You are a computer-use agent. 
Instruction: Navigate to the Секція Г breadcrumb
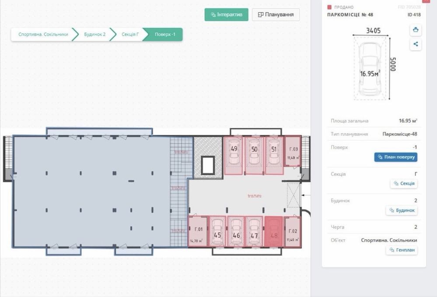pos(130,35)
